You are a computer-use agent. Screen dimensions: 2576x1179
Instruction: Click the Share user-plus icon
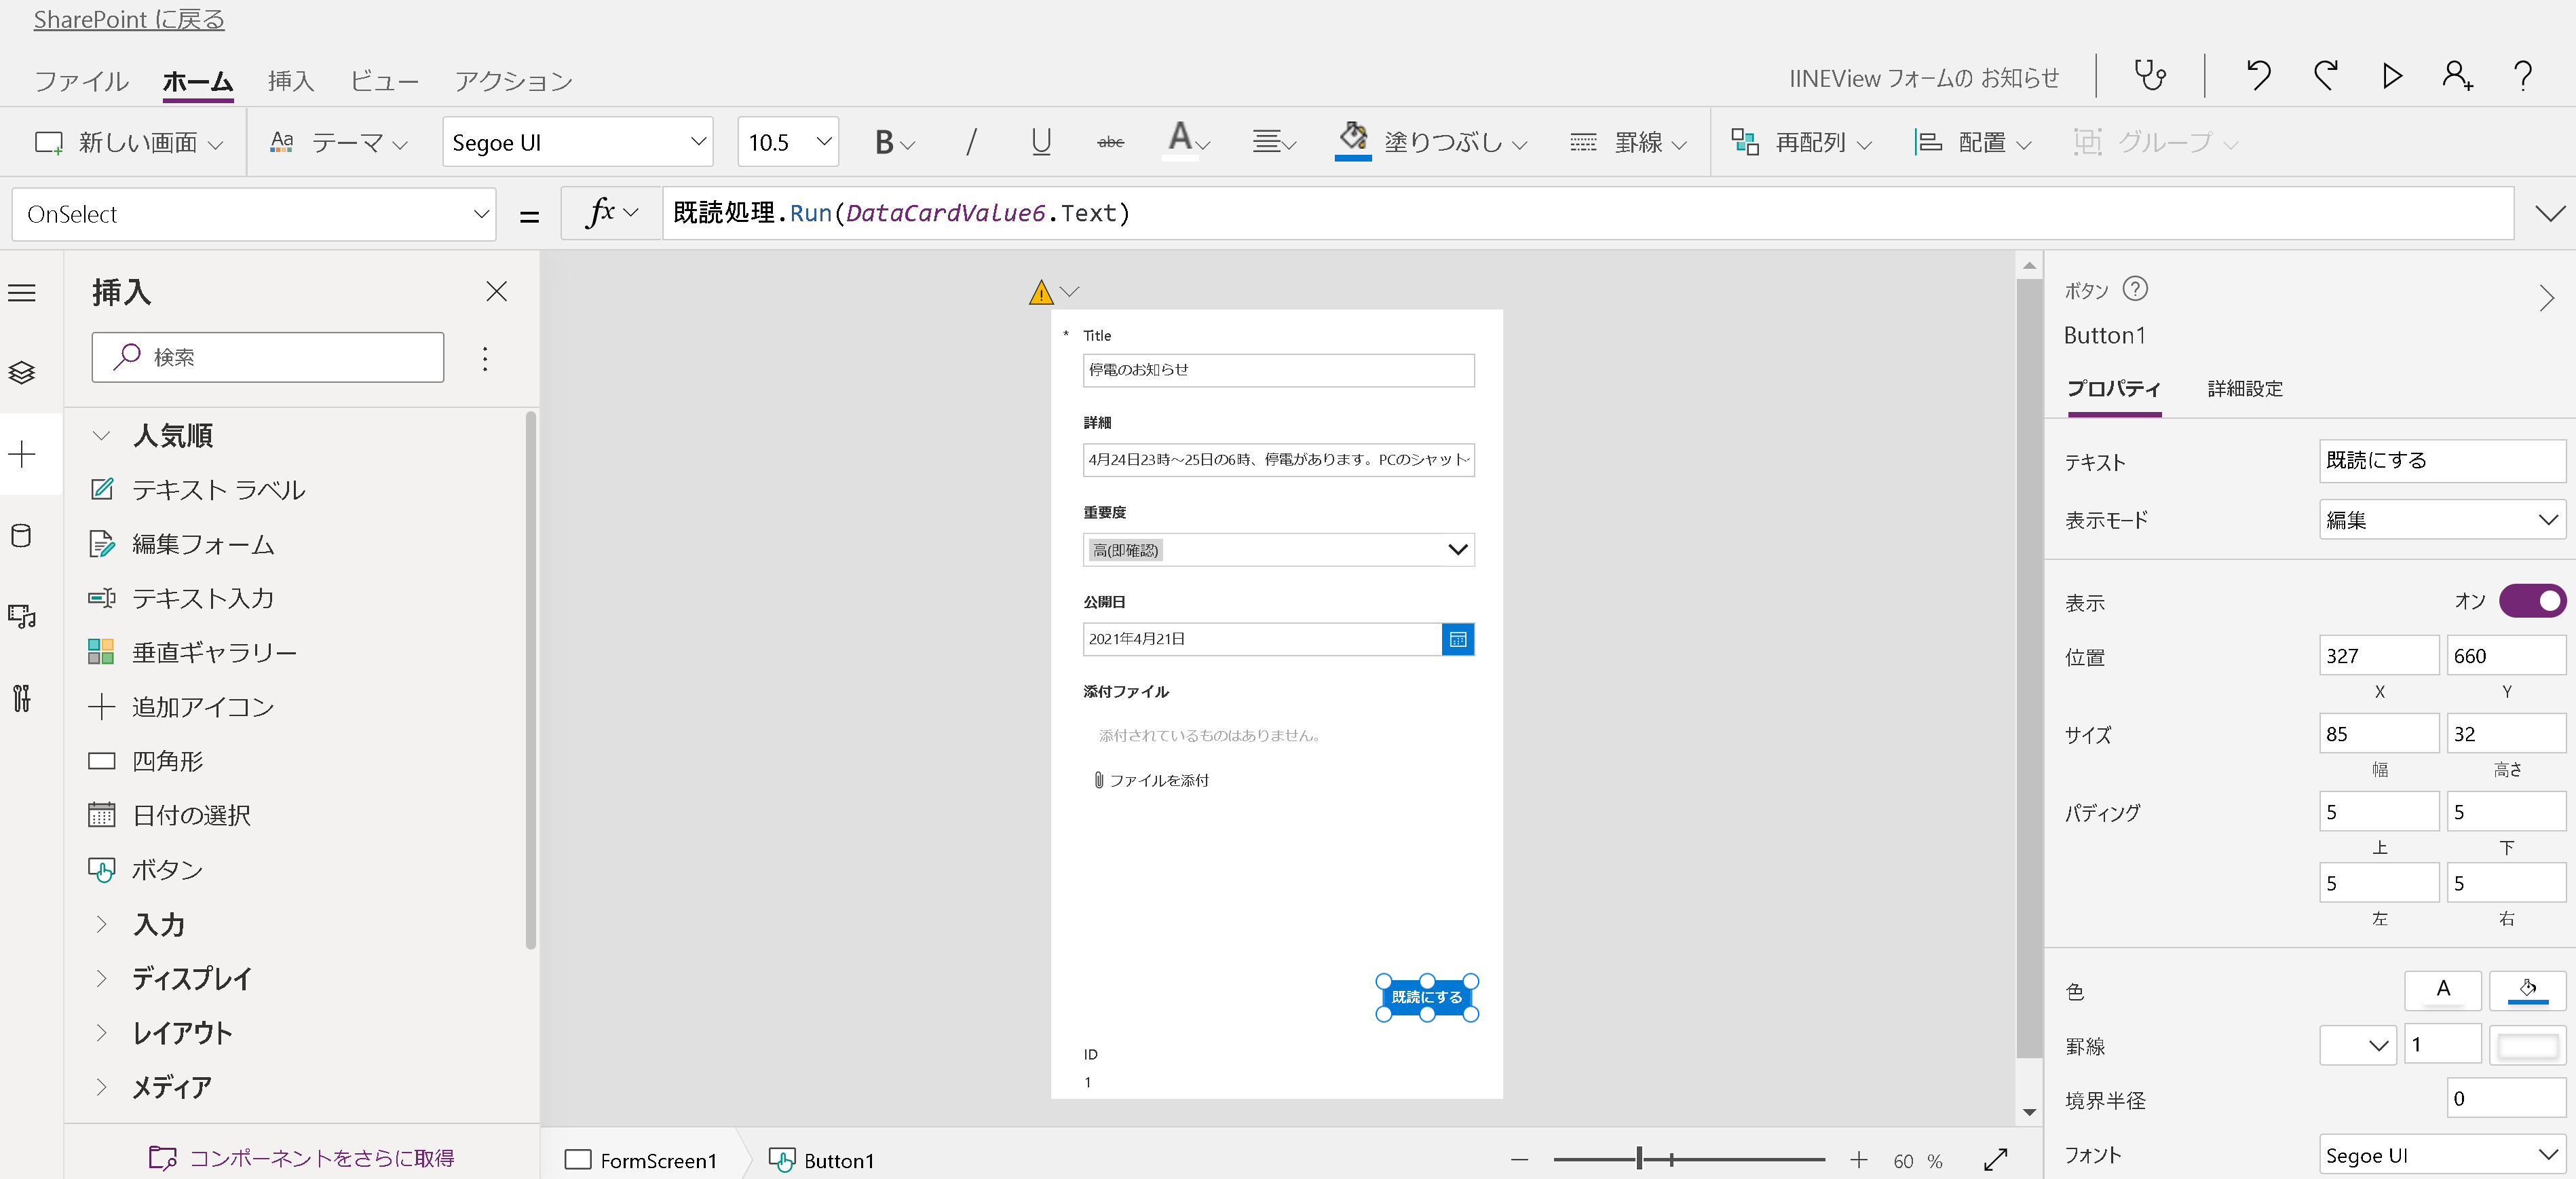(x=2457, y=76)
